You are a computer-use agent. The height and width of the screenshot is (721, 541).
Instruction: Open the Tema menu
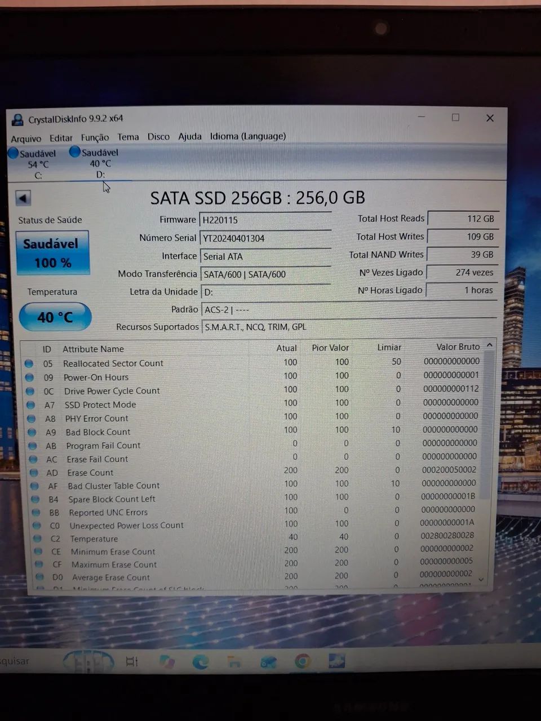click(x=128, y=137)
